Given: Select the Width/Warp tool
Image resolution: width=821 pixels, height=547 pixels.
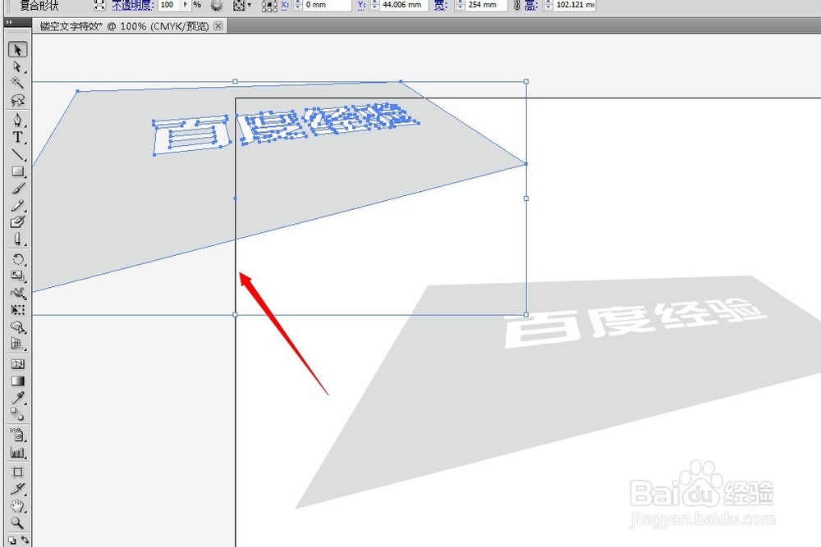Looking at the screenshot, I should point(18,293).
